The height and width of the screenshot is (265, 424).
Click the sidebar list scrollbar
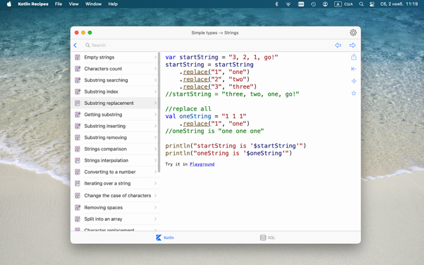[x=160, y=112]
